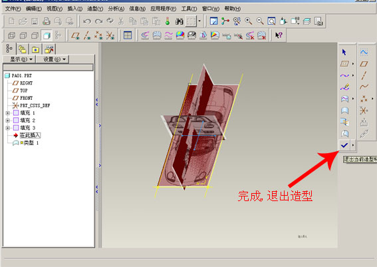377x267 pixels.
Task: Print the model using the printer icon
Action: 46,21
